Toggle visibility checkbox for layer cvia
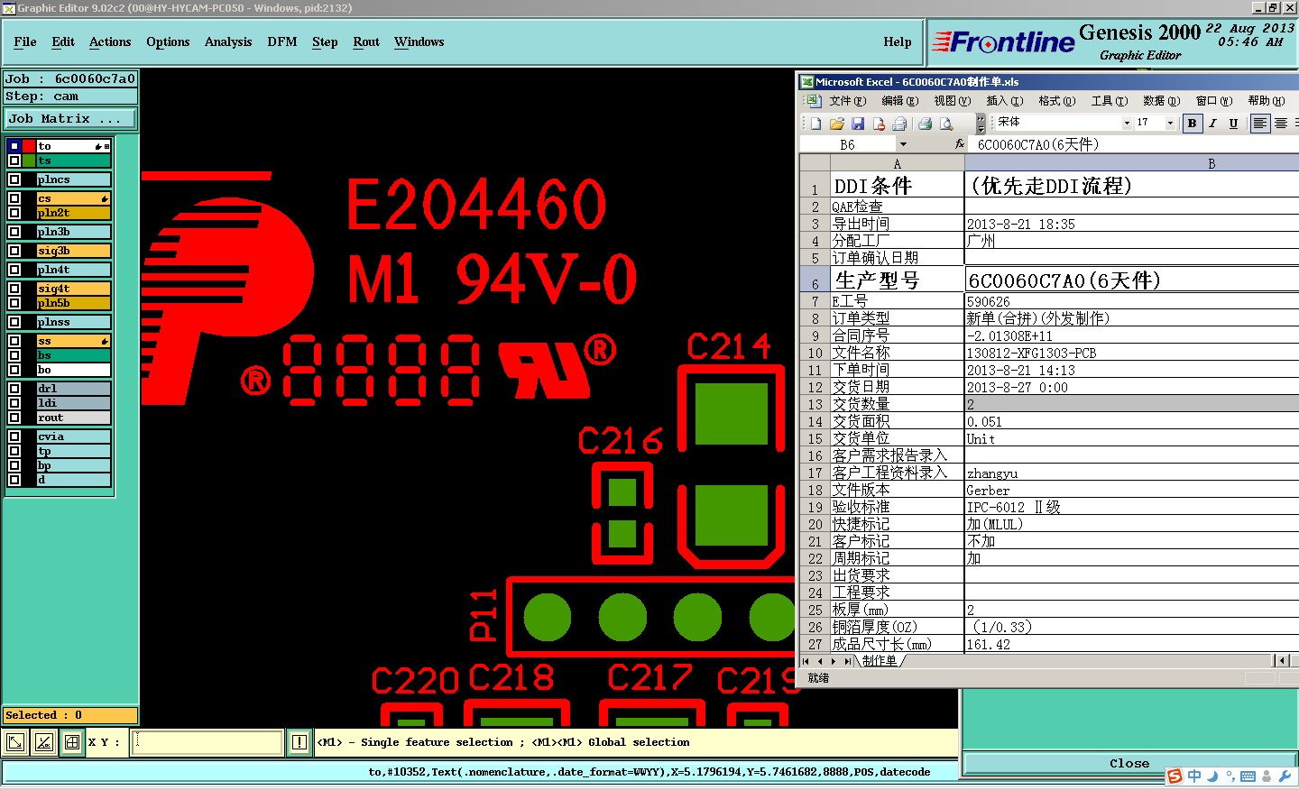1299x790 pixels. pos(14,436)
